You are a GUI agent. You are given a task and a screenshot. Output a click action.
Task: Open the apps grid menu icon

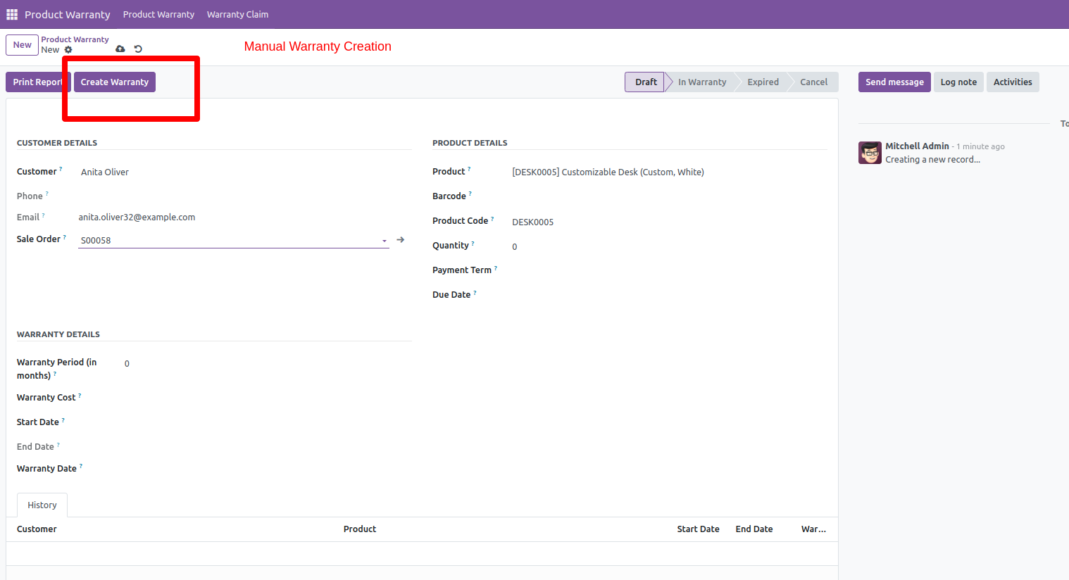[x=12, y=14]
